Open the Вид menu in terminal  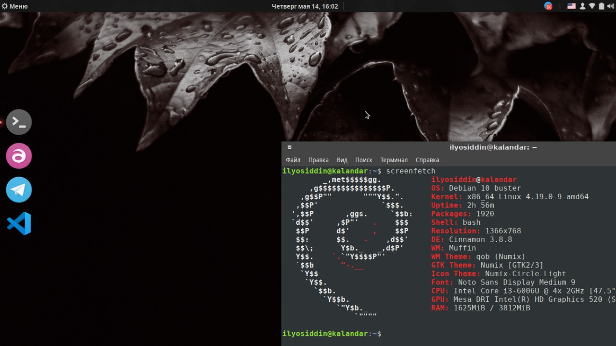click(342, 160)
